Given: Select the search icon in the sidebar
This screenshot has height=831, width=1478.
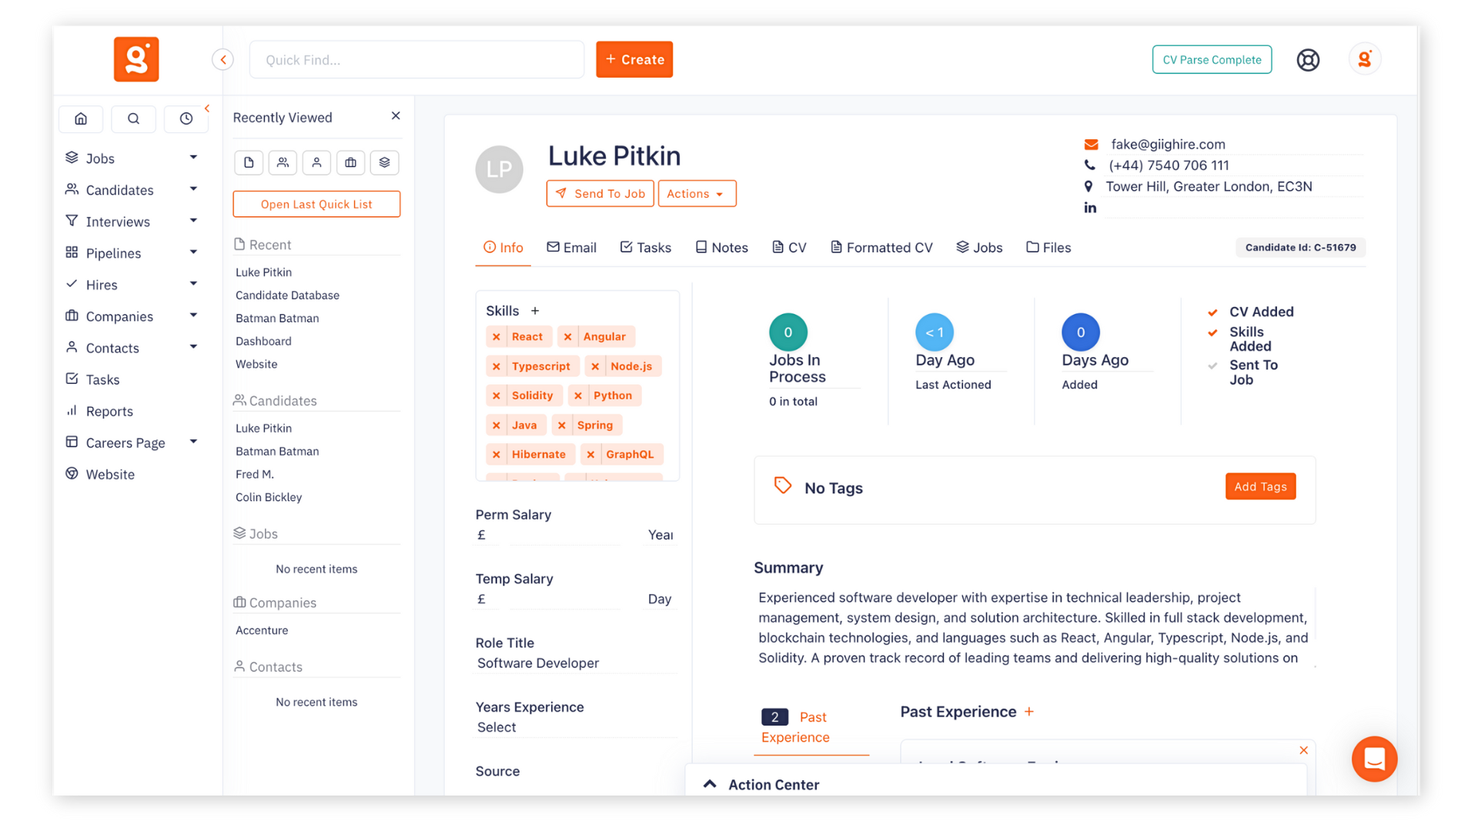Looking at the screenshot, I should click(x=133, y=119).
